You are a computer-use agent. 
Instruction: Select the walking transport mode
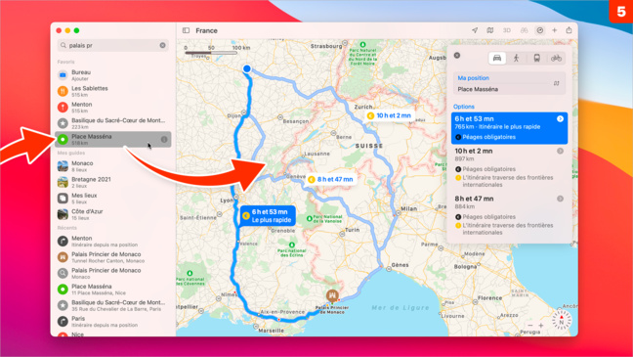pos(517,59)
